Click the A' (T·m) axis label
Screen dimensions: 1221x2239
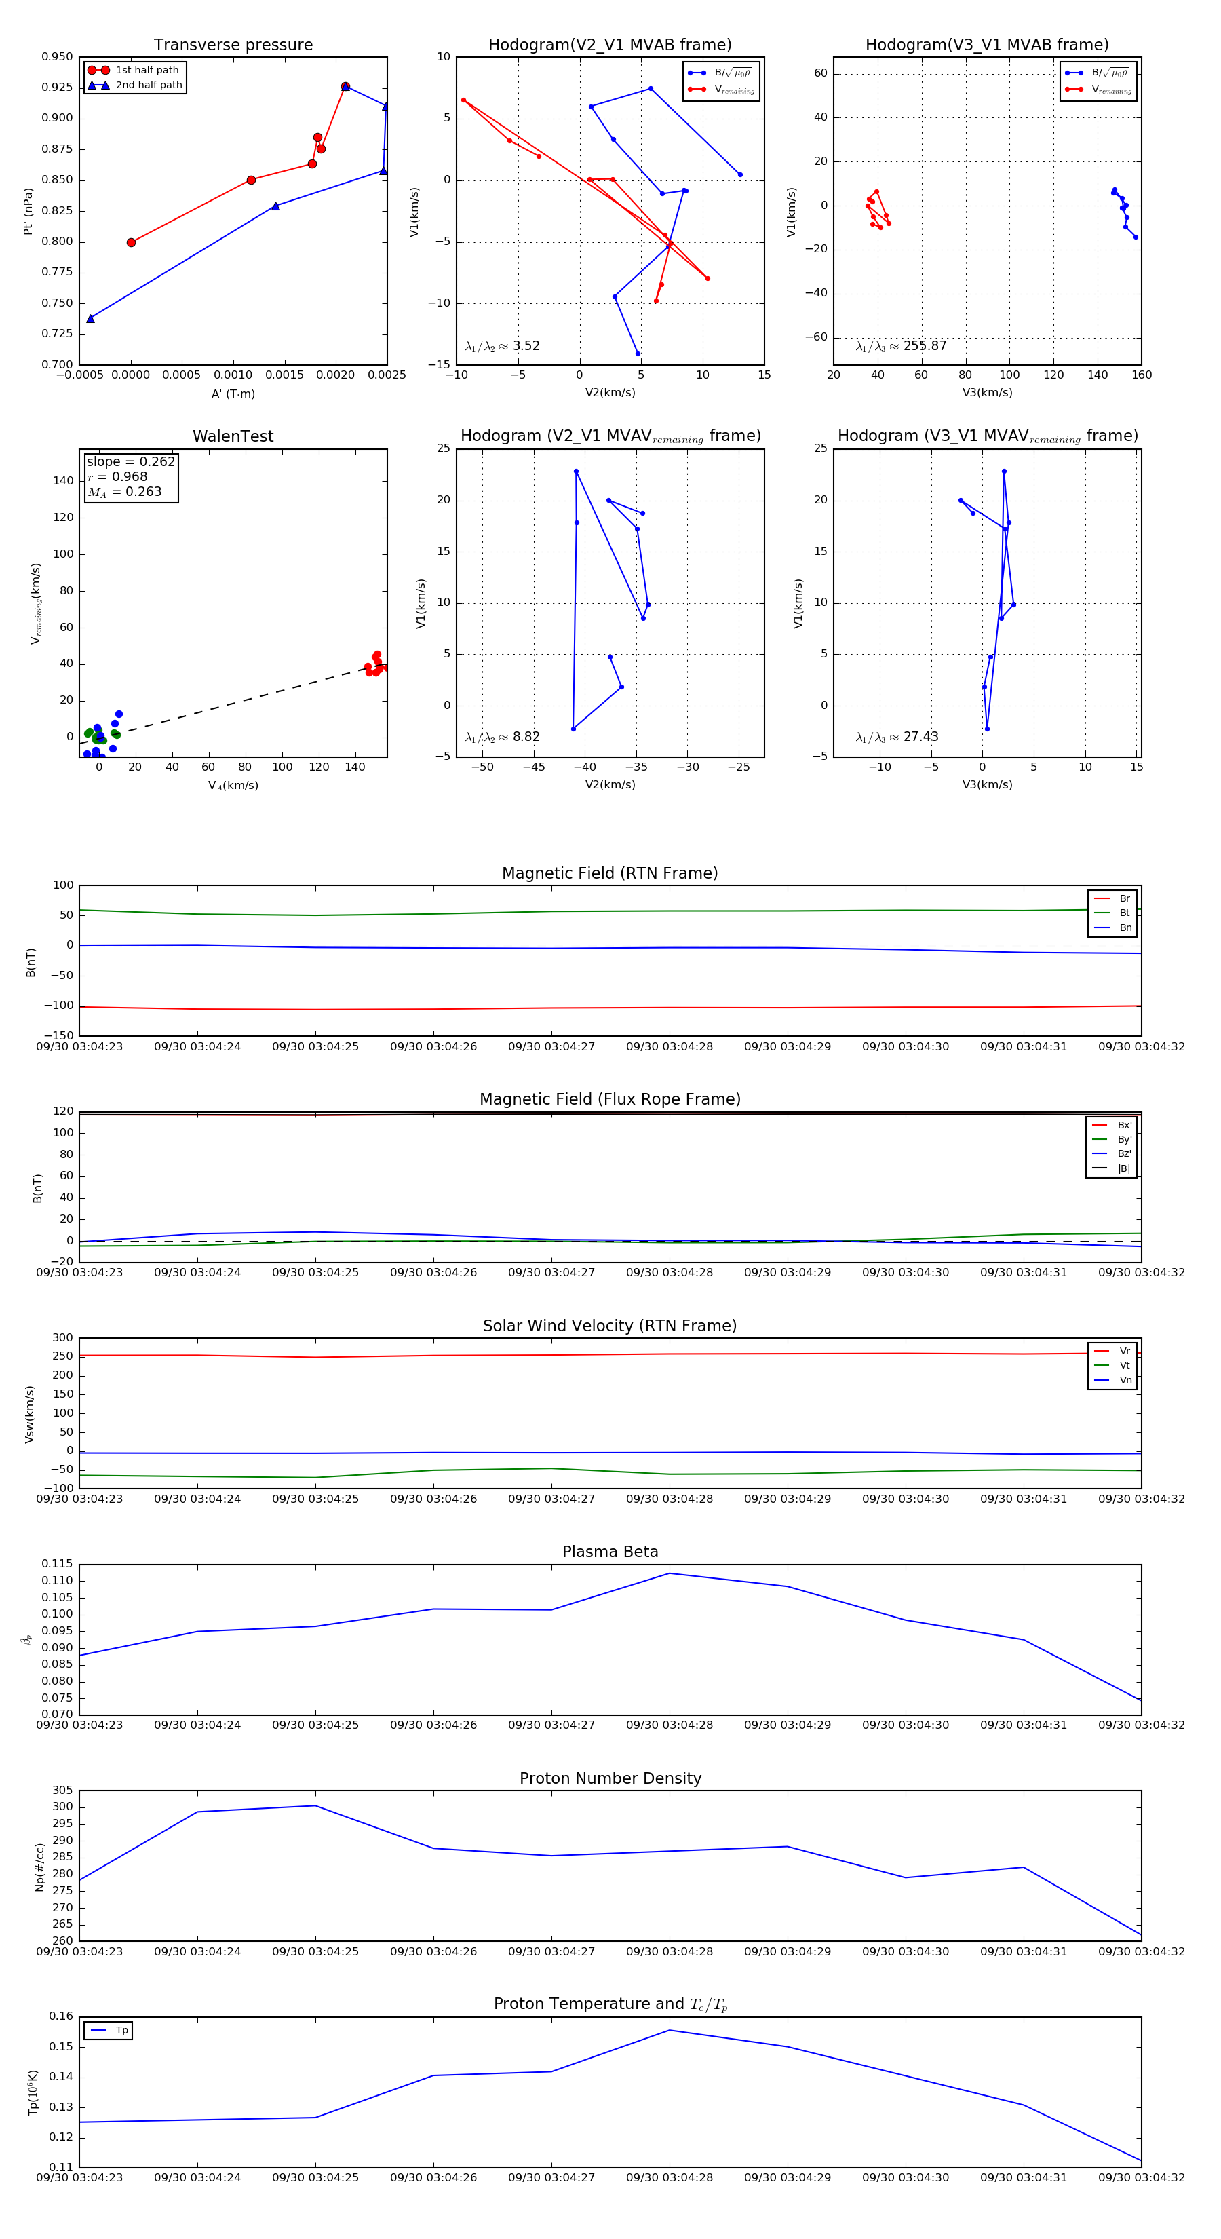tap(233, 394)
